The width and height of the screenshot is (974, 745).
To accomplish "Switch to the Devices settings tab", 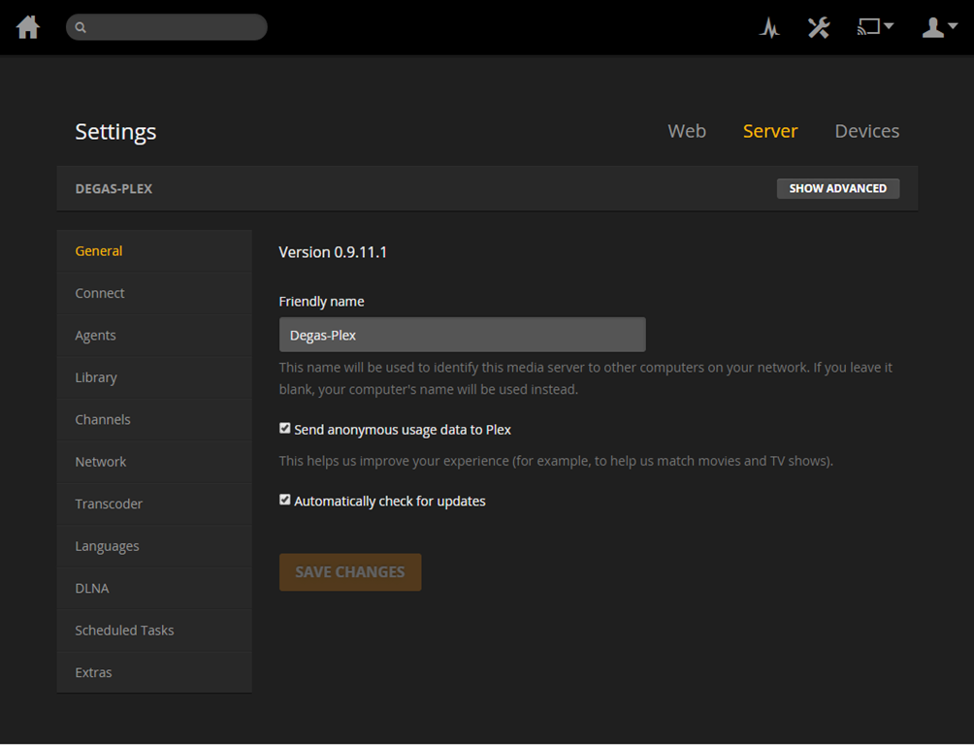I will (x=866, y=131).
